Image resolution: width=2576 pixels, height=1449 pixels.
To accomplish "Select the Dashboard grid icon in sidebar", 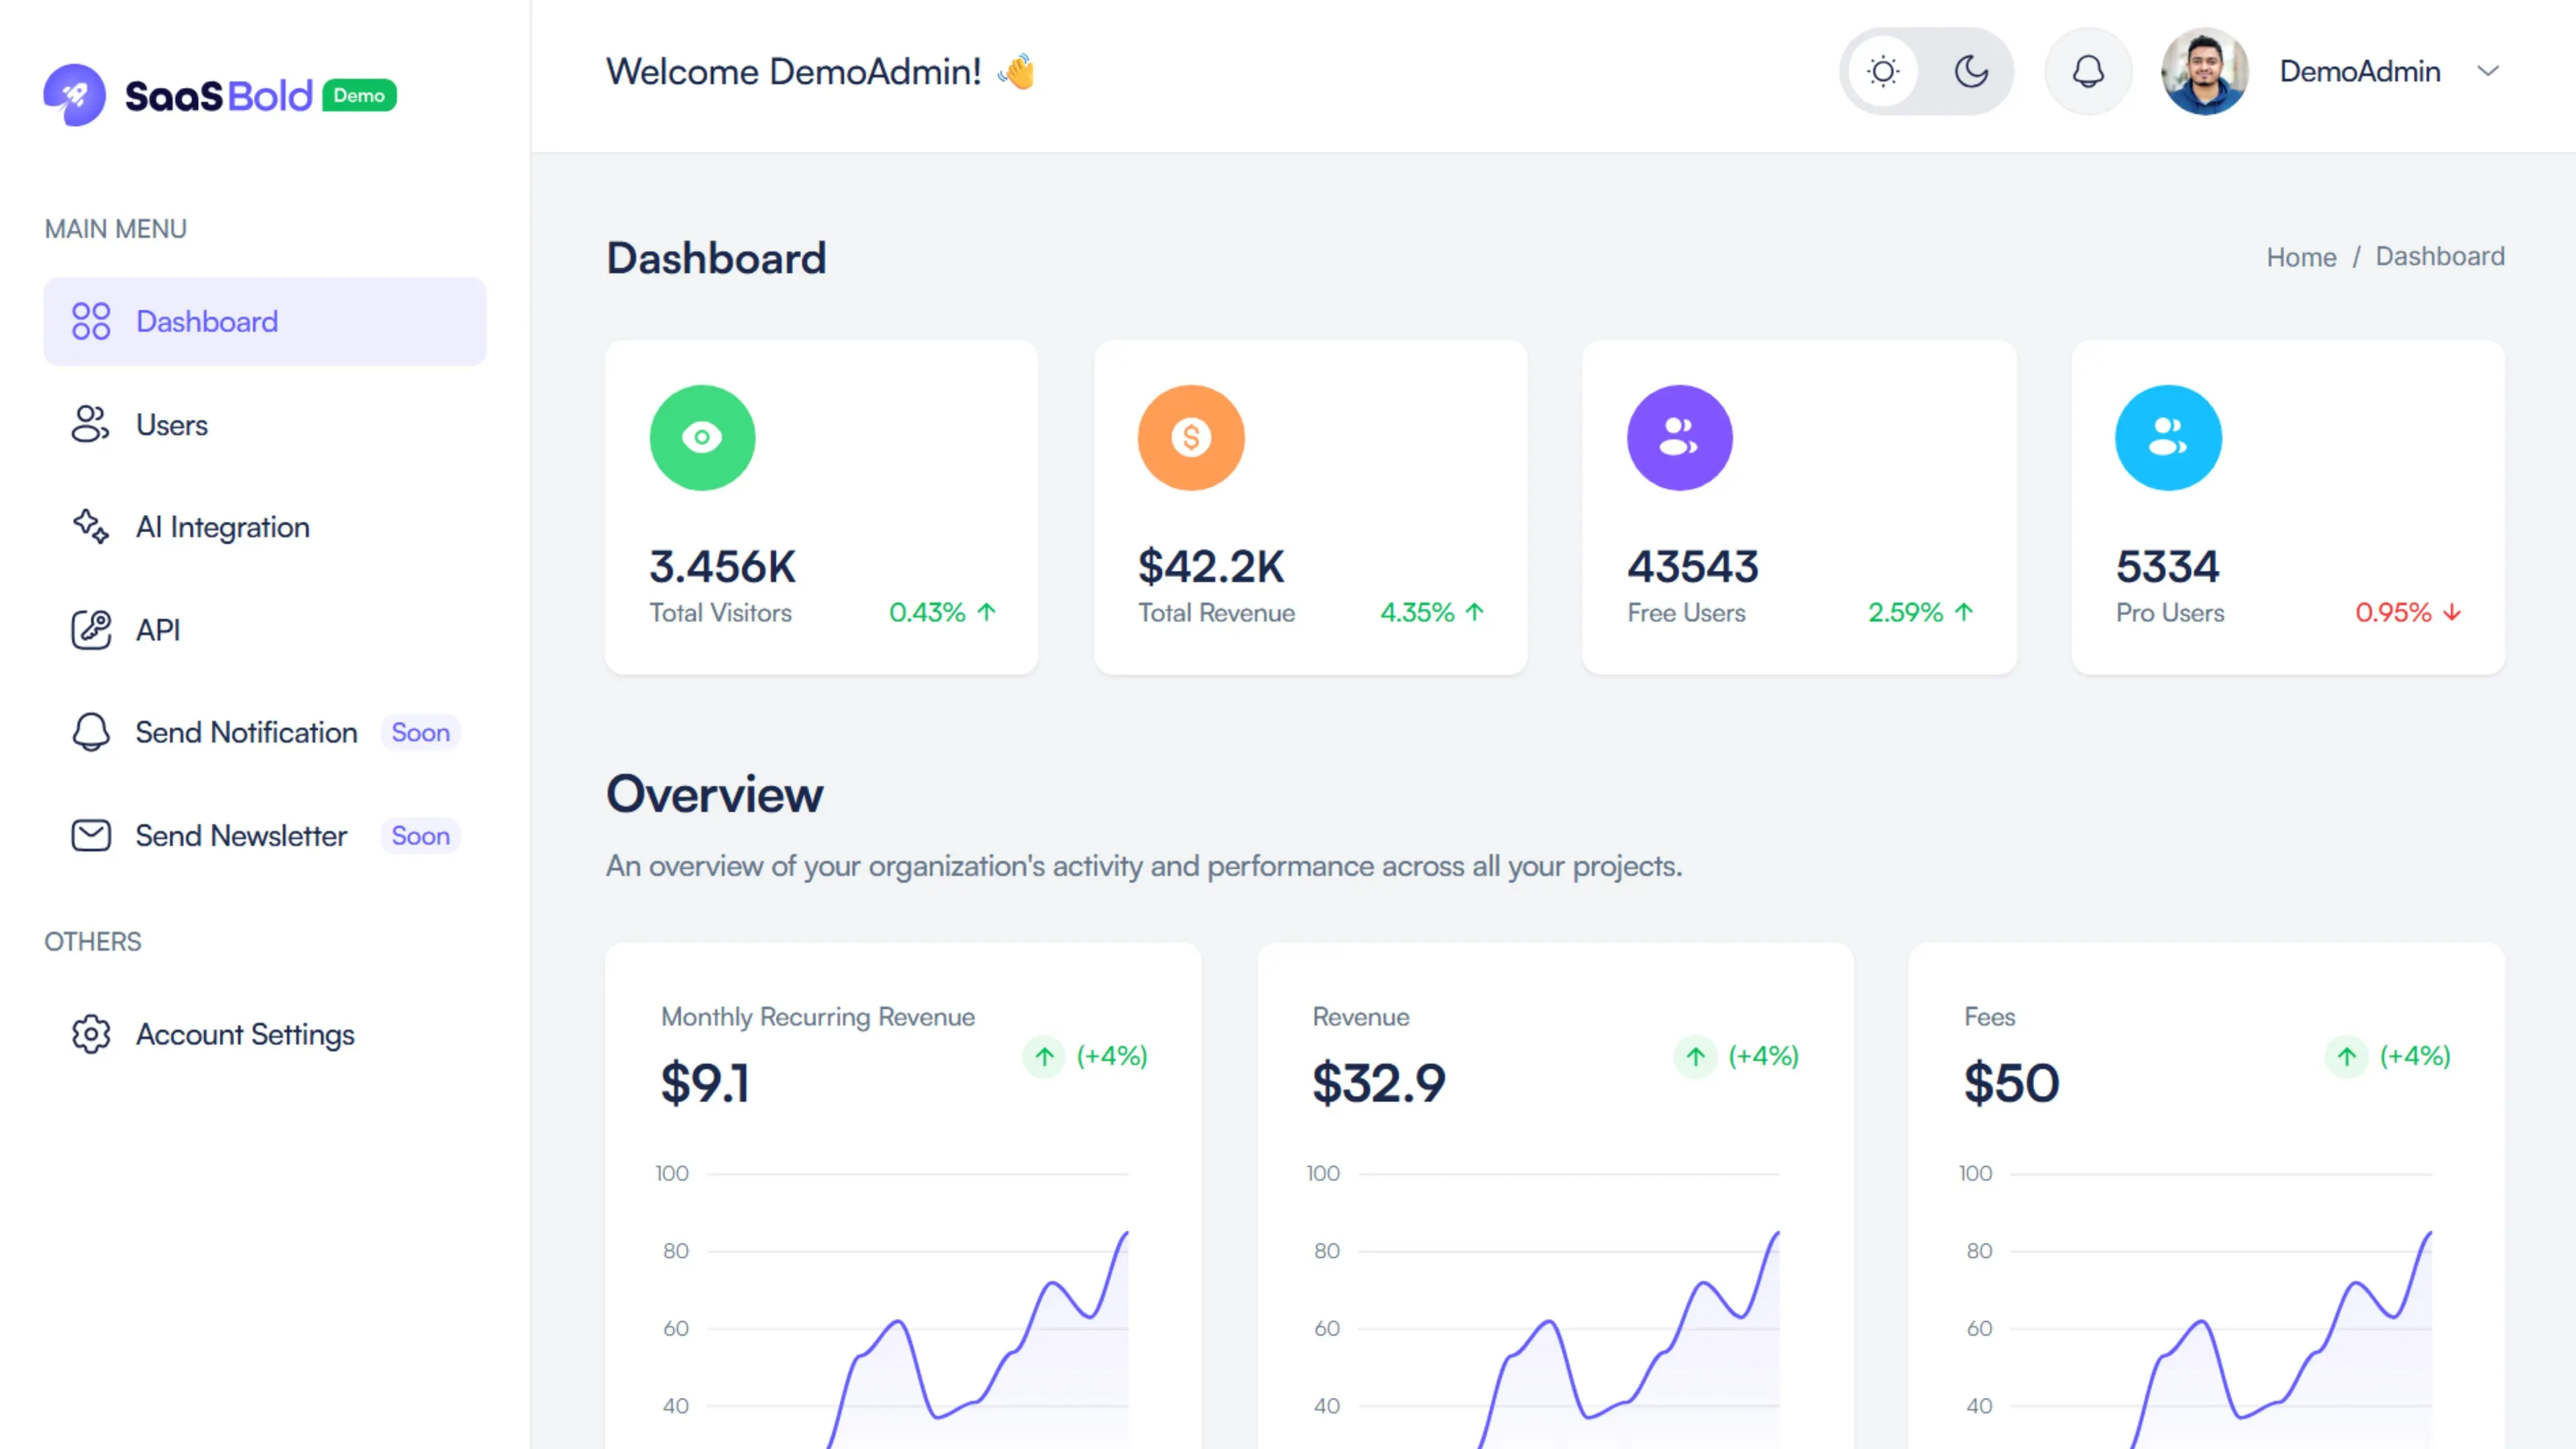I will pos(91,321).
